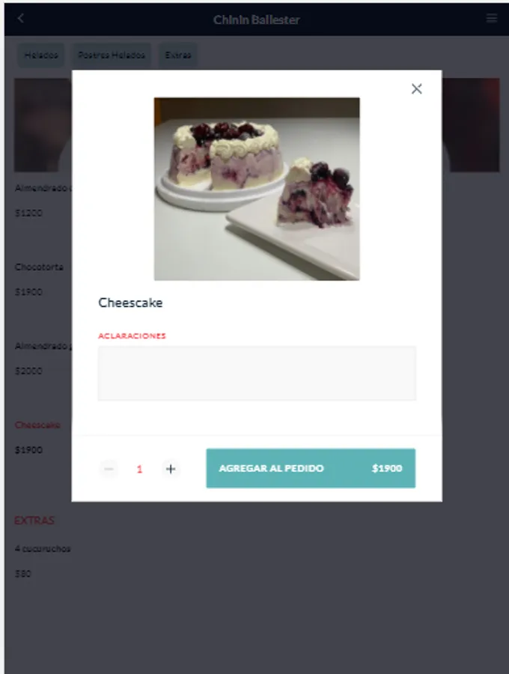Select the 4 cucuruchos extra item
This screenshot has height=674, width=509.
(43, 549)
